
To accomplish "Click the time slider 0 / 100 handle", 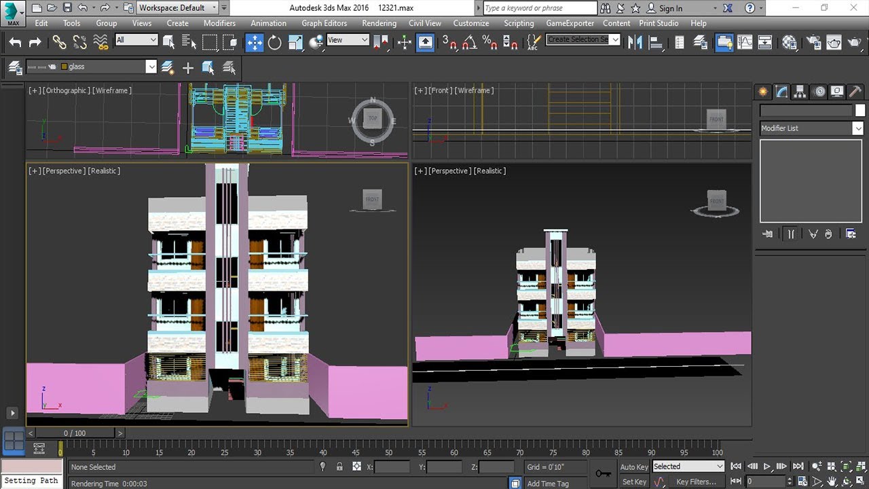I will click(x=75, y=433).
